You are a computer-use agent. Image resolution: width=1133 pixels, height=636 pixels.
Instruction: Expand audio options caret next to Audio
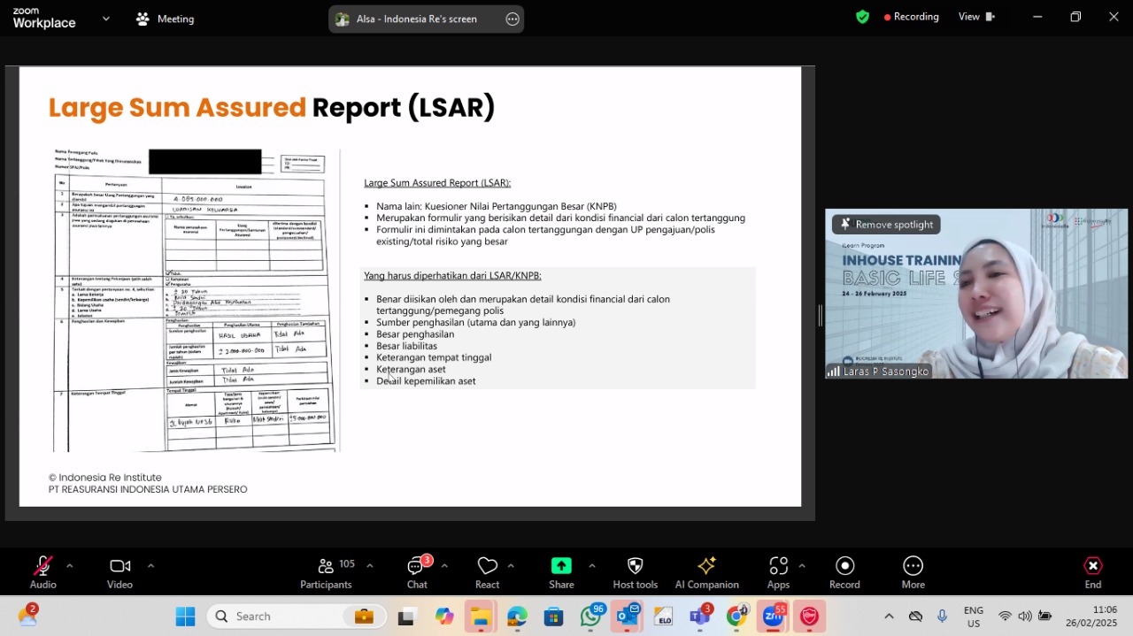coord(69,566)
